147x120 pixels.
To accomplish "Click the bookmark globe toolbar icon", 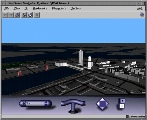I will [x=30, y=15].
